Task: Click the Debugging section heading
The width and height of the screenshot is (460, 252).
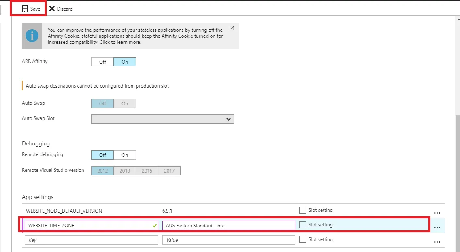Action: 36,143
